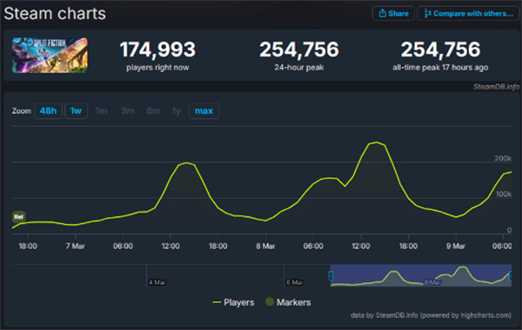
Task: Click the left navigator range handle
Action: pyautogui.click(x=331, y=276)
